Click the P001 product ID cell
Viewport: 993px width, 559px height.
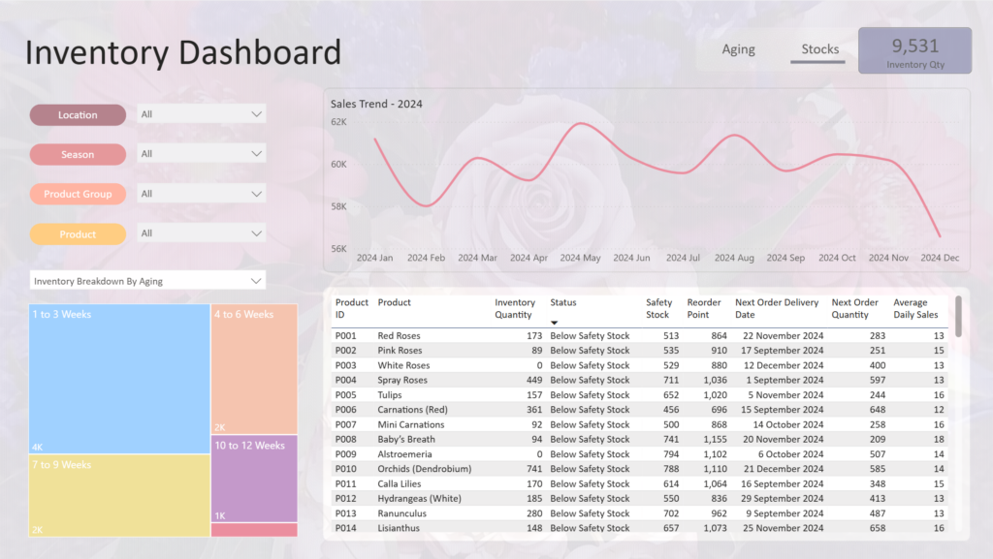pos(346,336)
